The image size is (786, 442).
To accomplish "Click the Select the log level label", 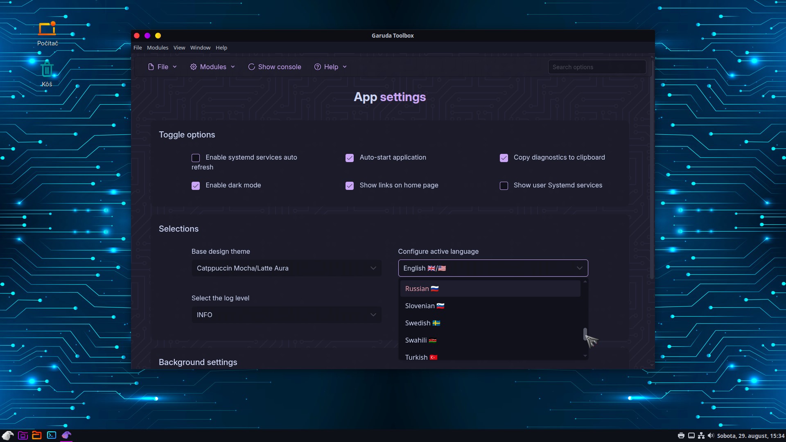I will pos(220,298).
